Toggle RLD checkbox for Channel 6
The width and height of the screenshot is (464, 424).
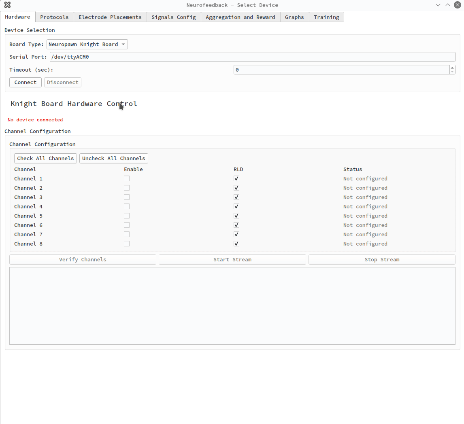236,225
